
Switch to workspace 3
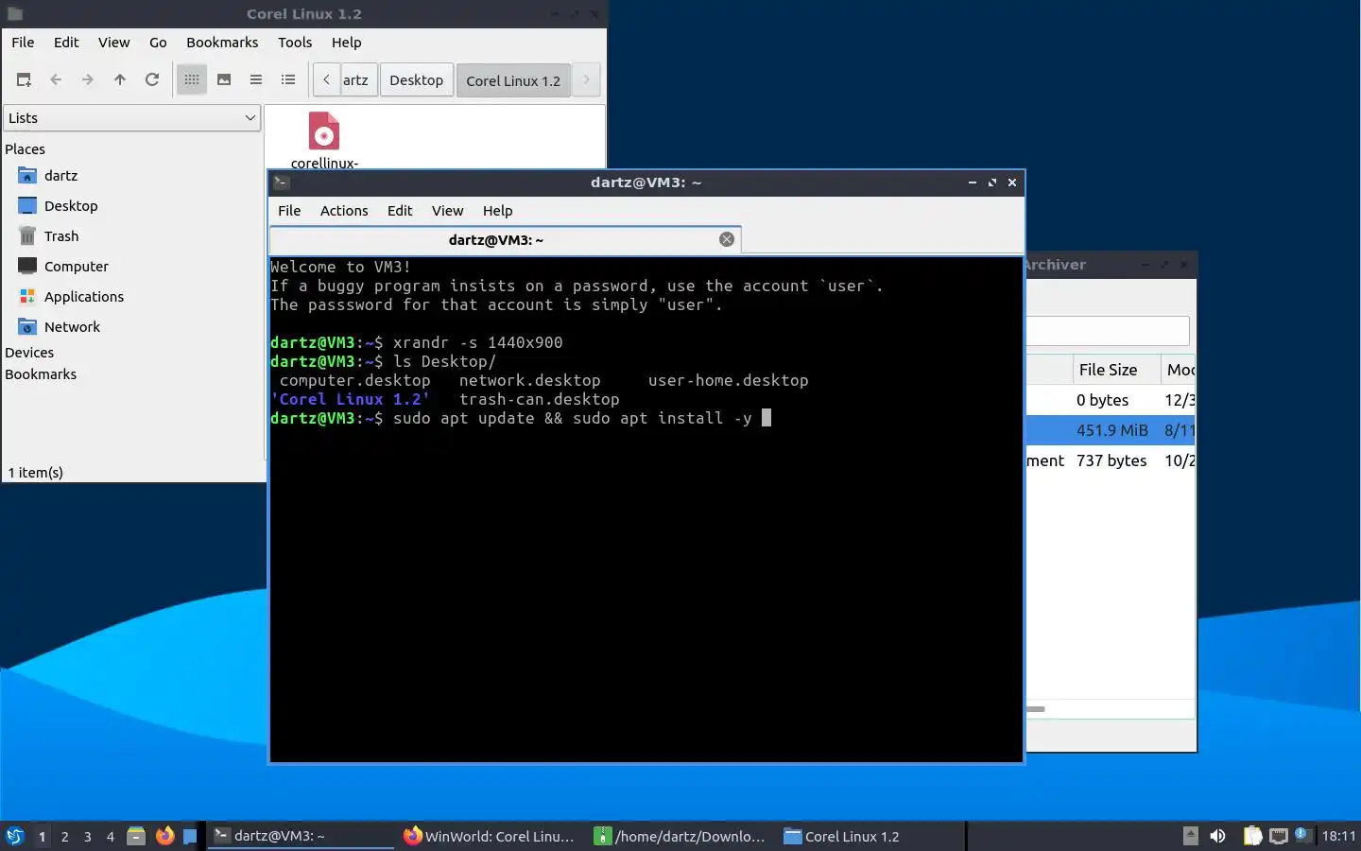tap(88, 837)
